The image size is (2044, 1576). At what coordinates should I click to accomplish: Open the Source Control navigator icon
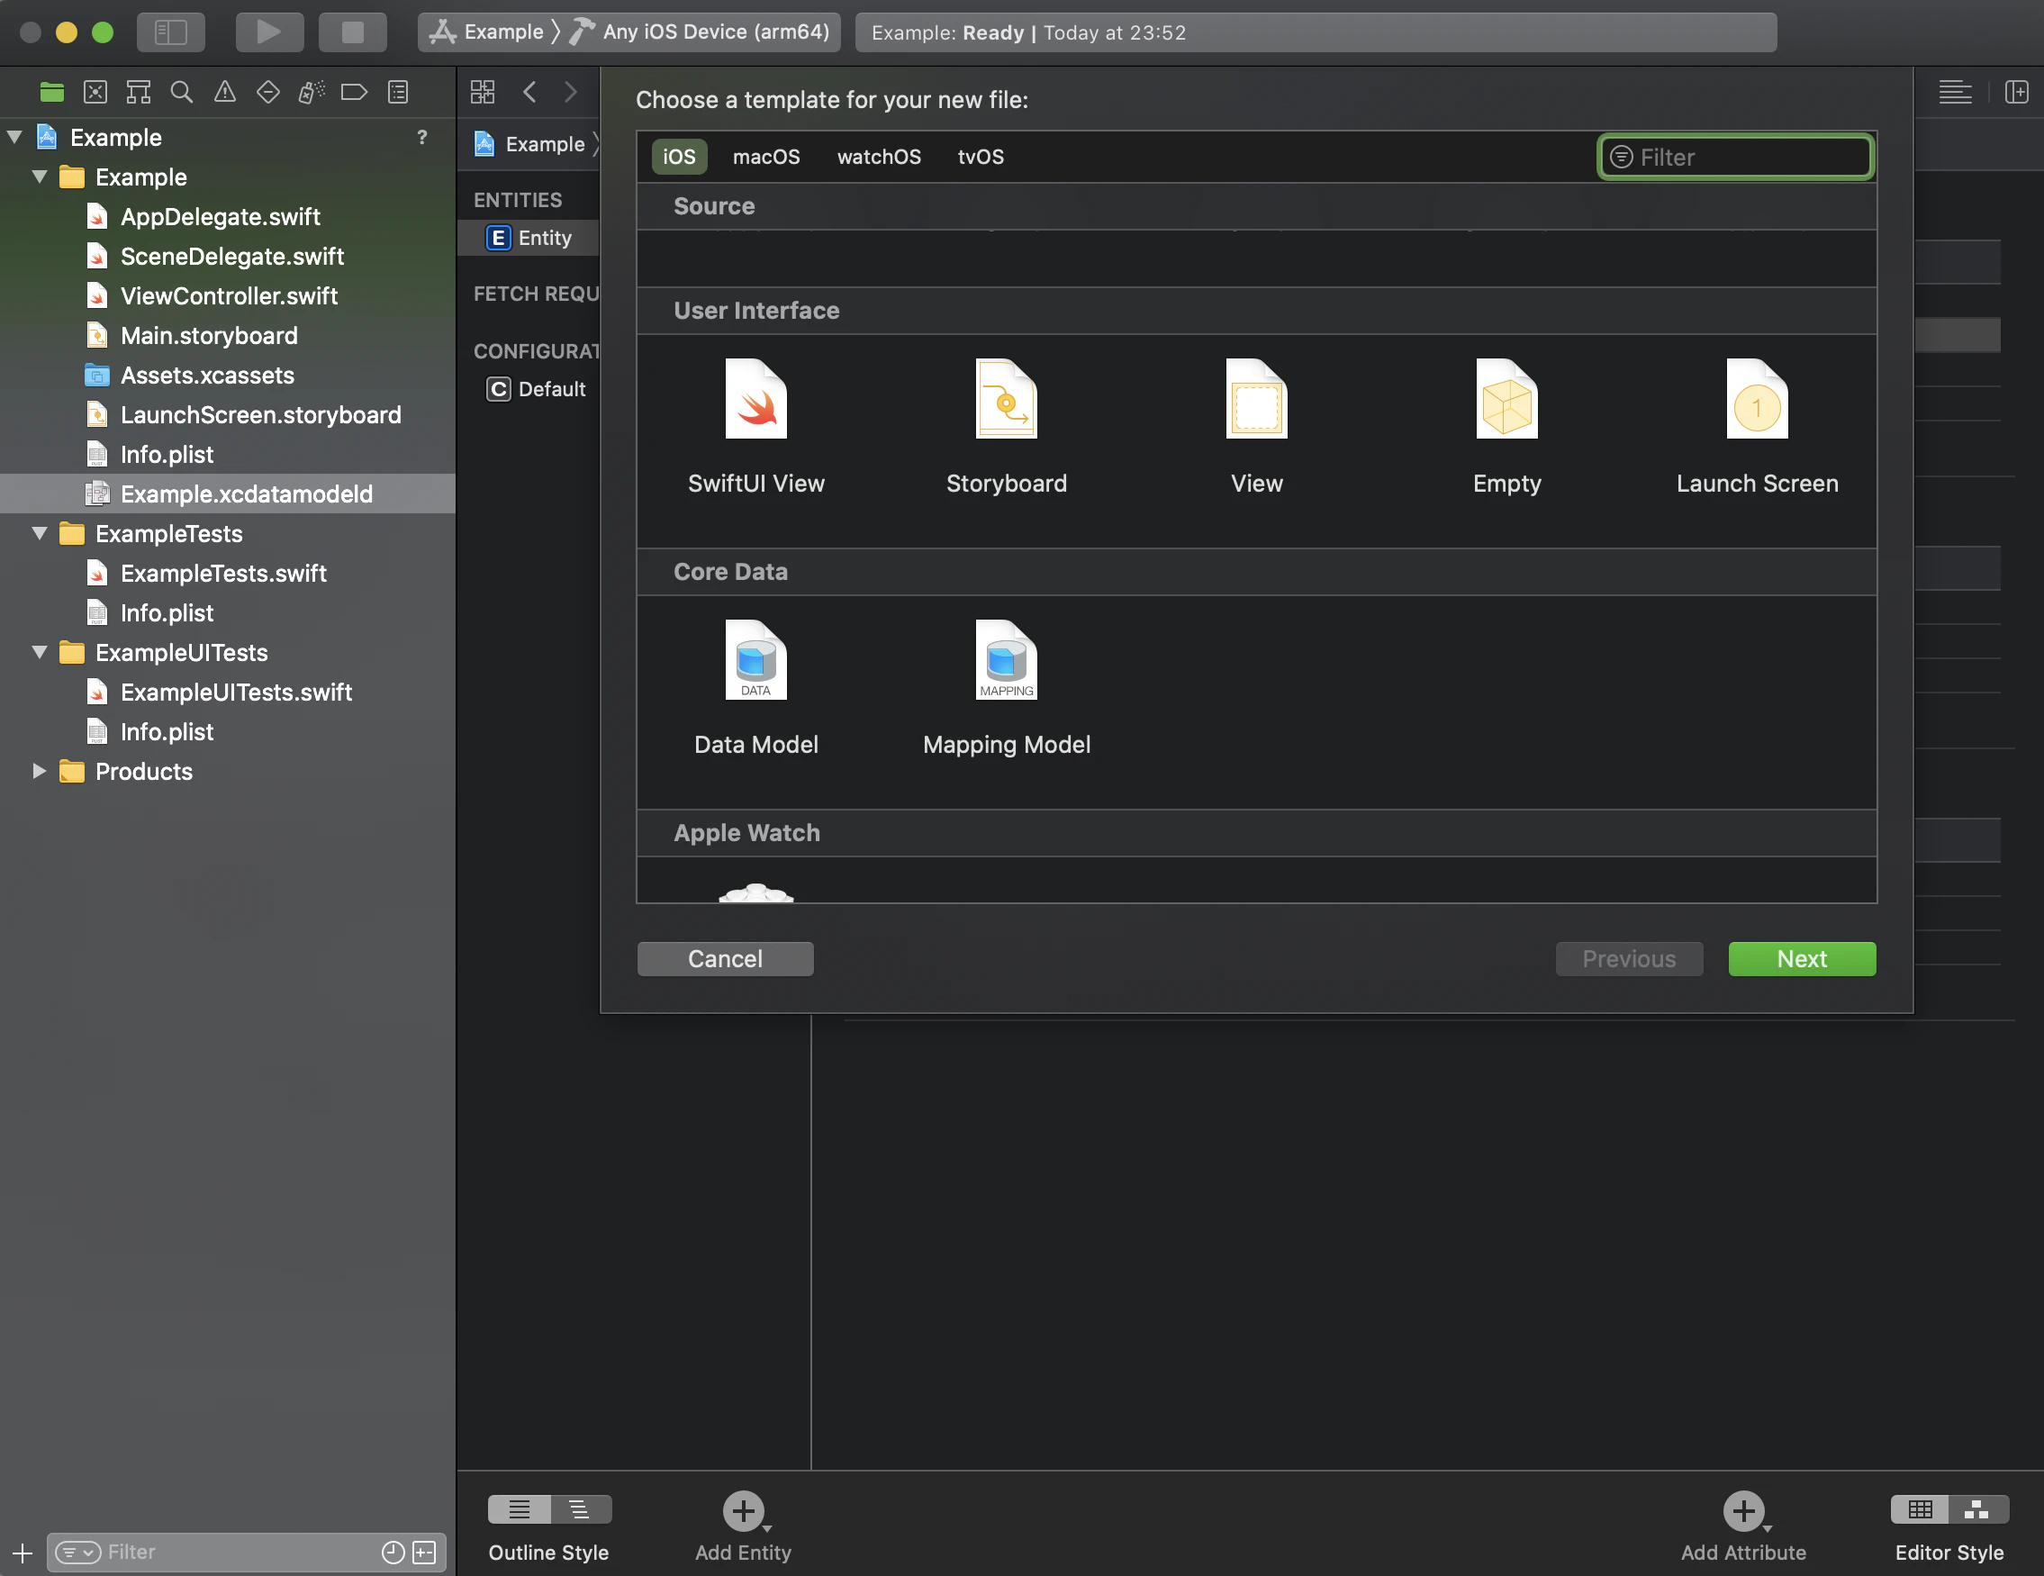click(x=95, y=92)
